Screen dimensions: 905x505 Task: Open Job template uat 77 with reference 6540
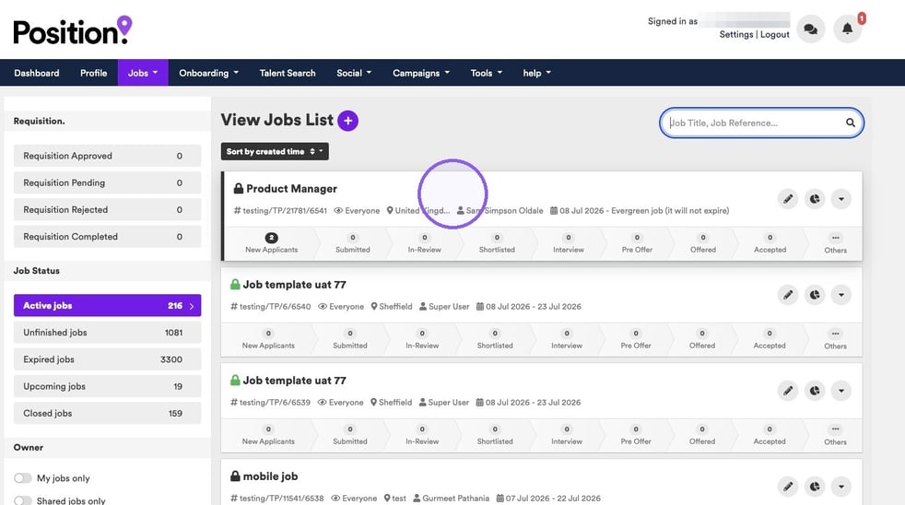pyautogui.click(x=294, y=285)
